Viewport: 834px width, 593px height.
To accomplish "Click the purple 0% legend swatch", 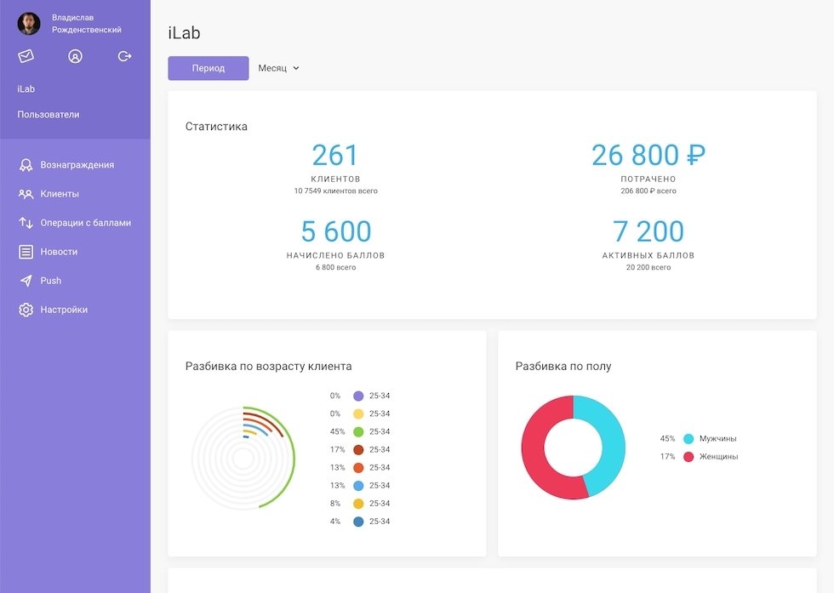I will coord(358,396).
